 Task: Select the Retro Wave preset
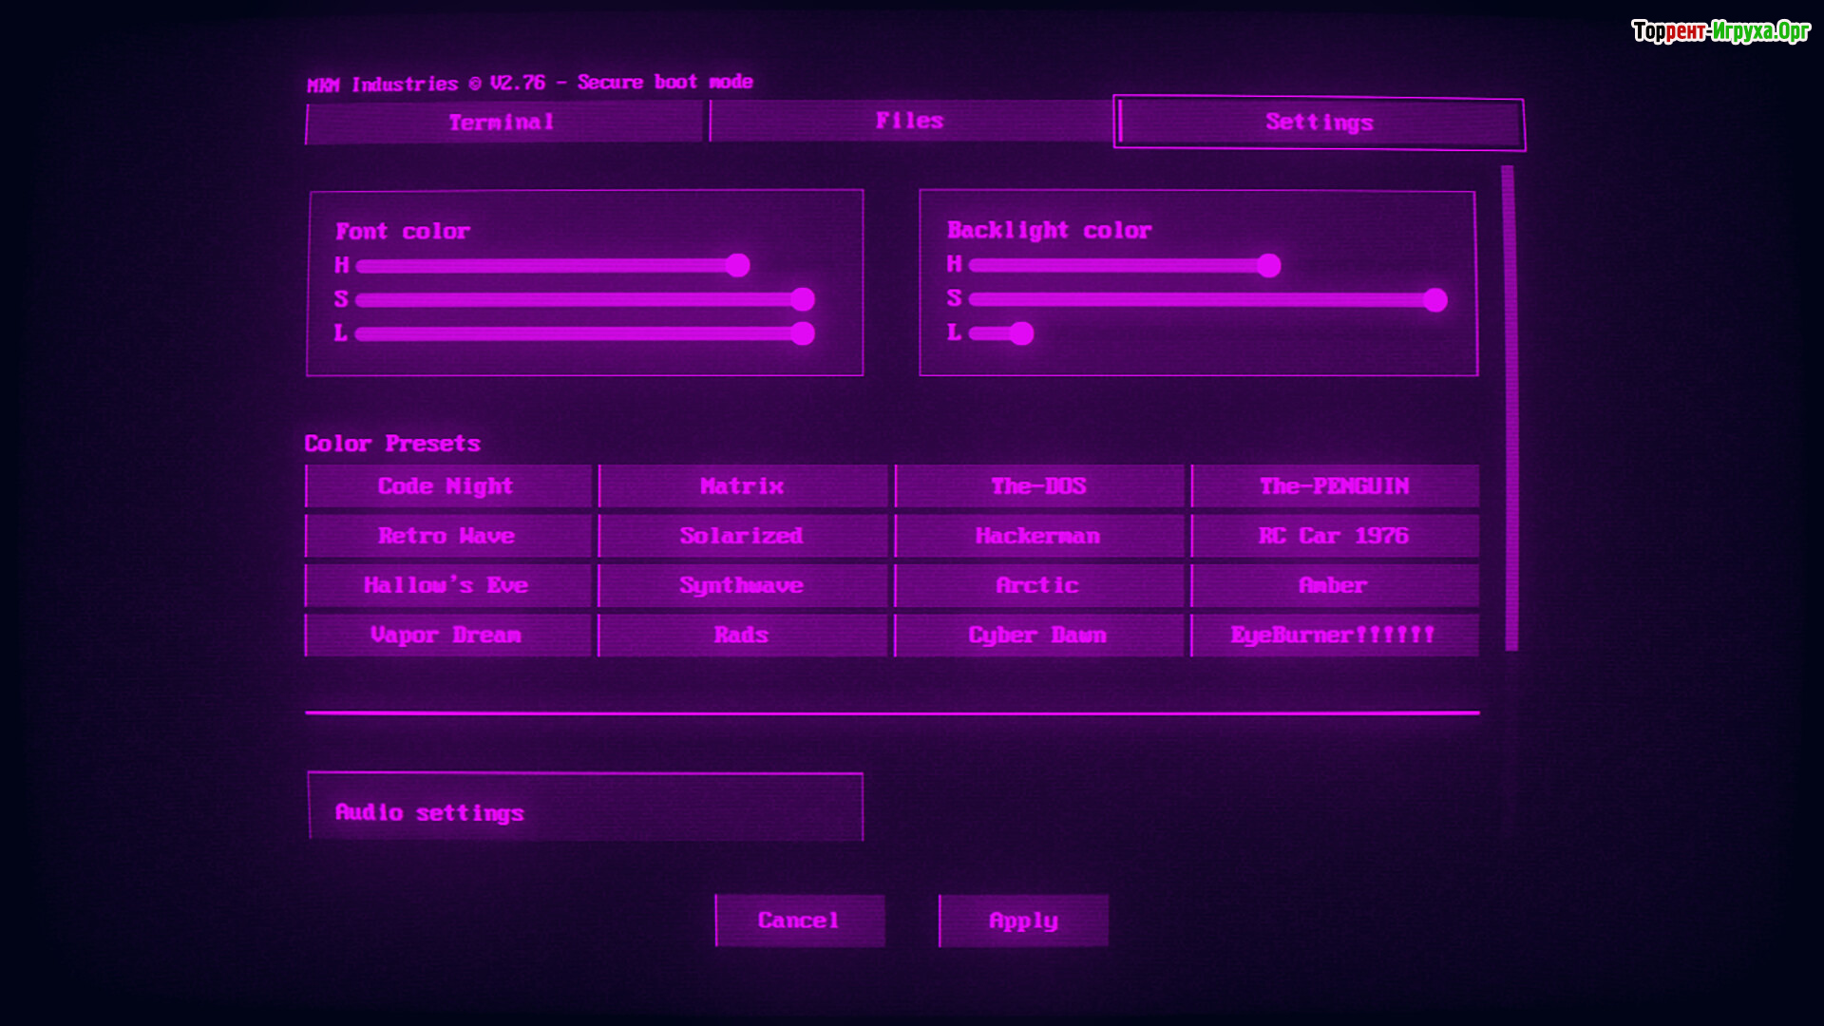pos(447,536)
